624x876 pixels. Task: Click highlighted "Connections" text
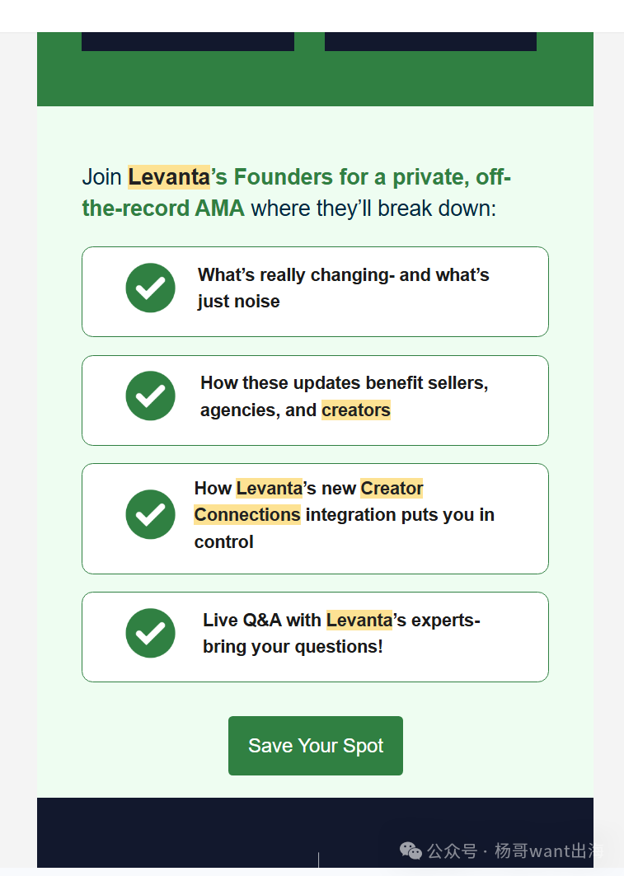coord(247,514)
